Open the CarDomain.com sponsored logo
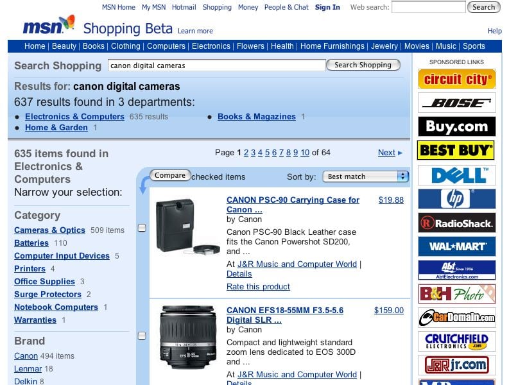The width and height of the screenshot is (509, 385). tap(457, 318)
